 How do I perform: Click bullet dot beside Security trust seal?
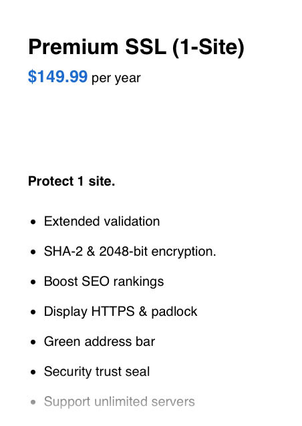pos(33,372)
